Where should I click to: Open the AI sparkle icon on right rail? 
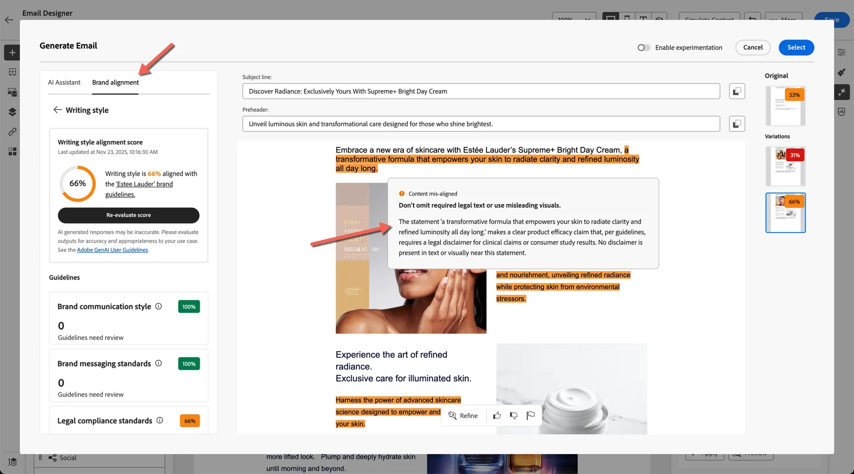[x=842, y=92]
